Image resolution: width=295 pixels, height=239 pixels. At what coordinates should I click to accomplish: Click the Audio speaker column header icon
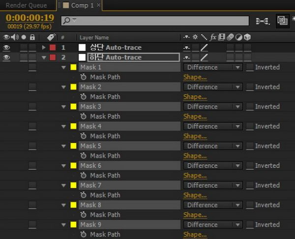pyautogui.click(x=15, y=37)
